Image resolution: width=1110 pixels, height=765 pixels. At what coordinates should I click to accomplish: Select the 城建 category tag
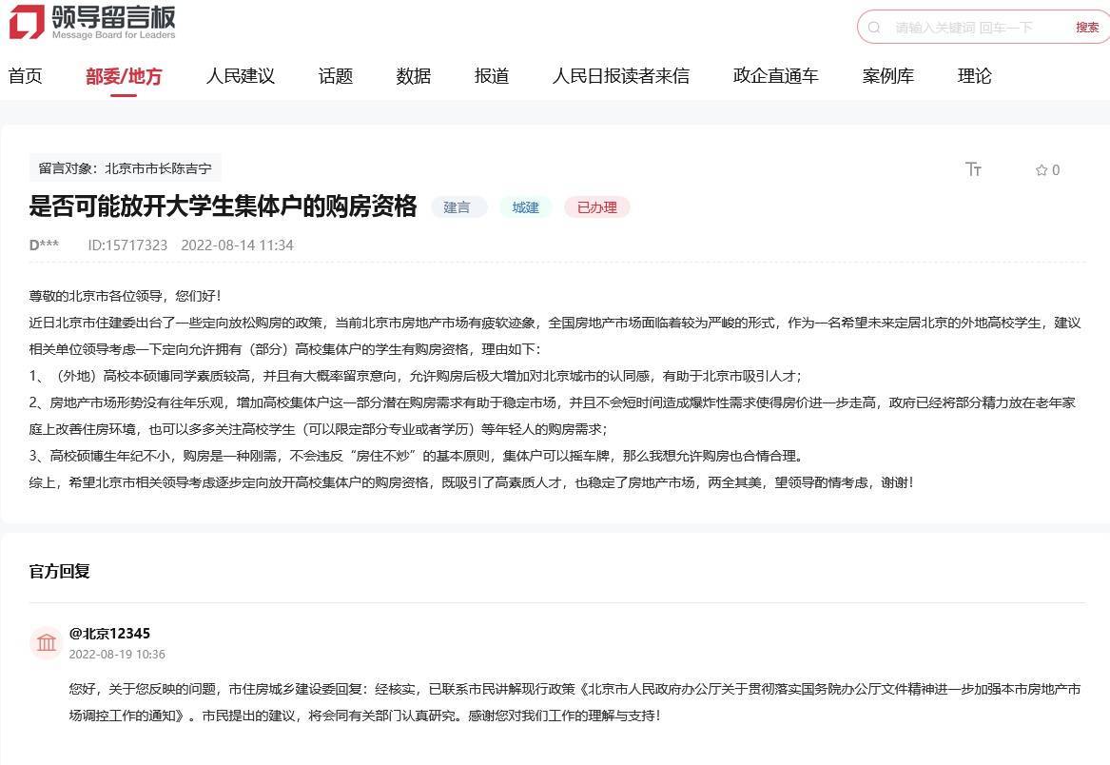pos(526,207)
